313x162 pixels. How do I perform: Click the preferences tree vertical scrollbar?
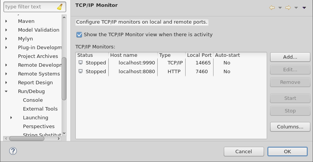(64, 76)
